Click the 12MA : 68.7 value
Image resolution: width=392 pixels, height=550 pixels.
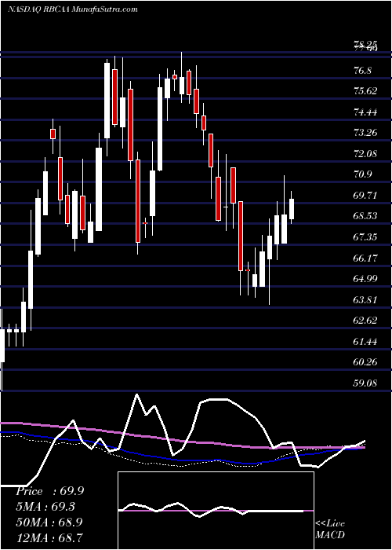click(49, 537)
